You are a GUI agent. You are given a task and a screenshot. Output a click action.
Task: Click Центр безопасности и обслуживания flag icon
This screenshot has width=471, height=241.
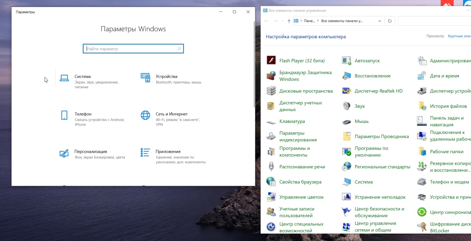pos(347,212)
